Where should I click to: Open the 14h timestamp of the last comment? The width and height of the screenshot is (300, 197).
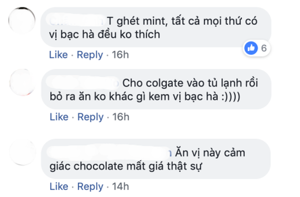(x=120, y=187)
